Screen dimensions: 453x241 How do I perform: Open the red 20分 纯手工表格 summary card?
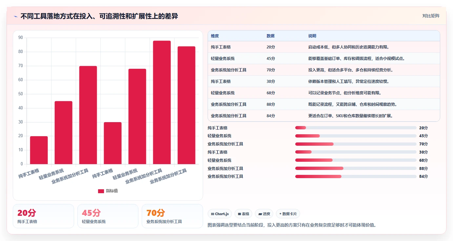pyautogui.click(x=43, y=216)
